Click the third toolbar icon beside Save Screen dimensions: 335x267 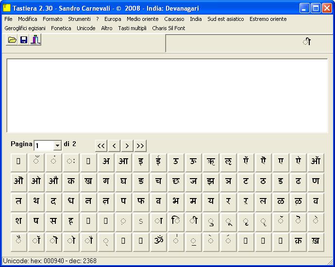(35, 40)
